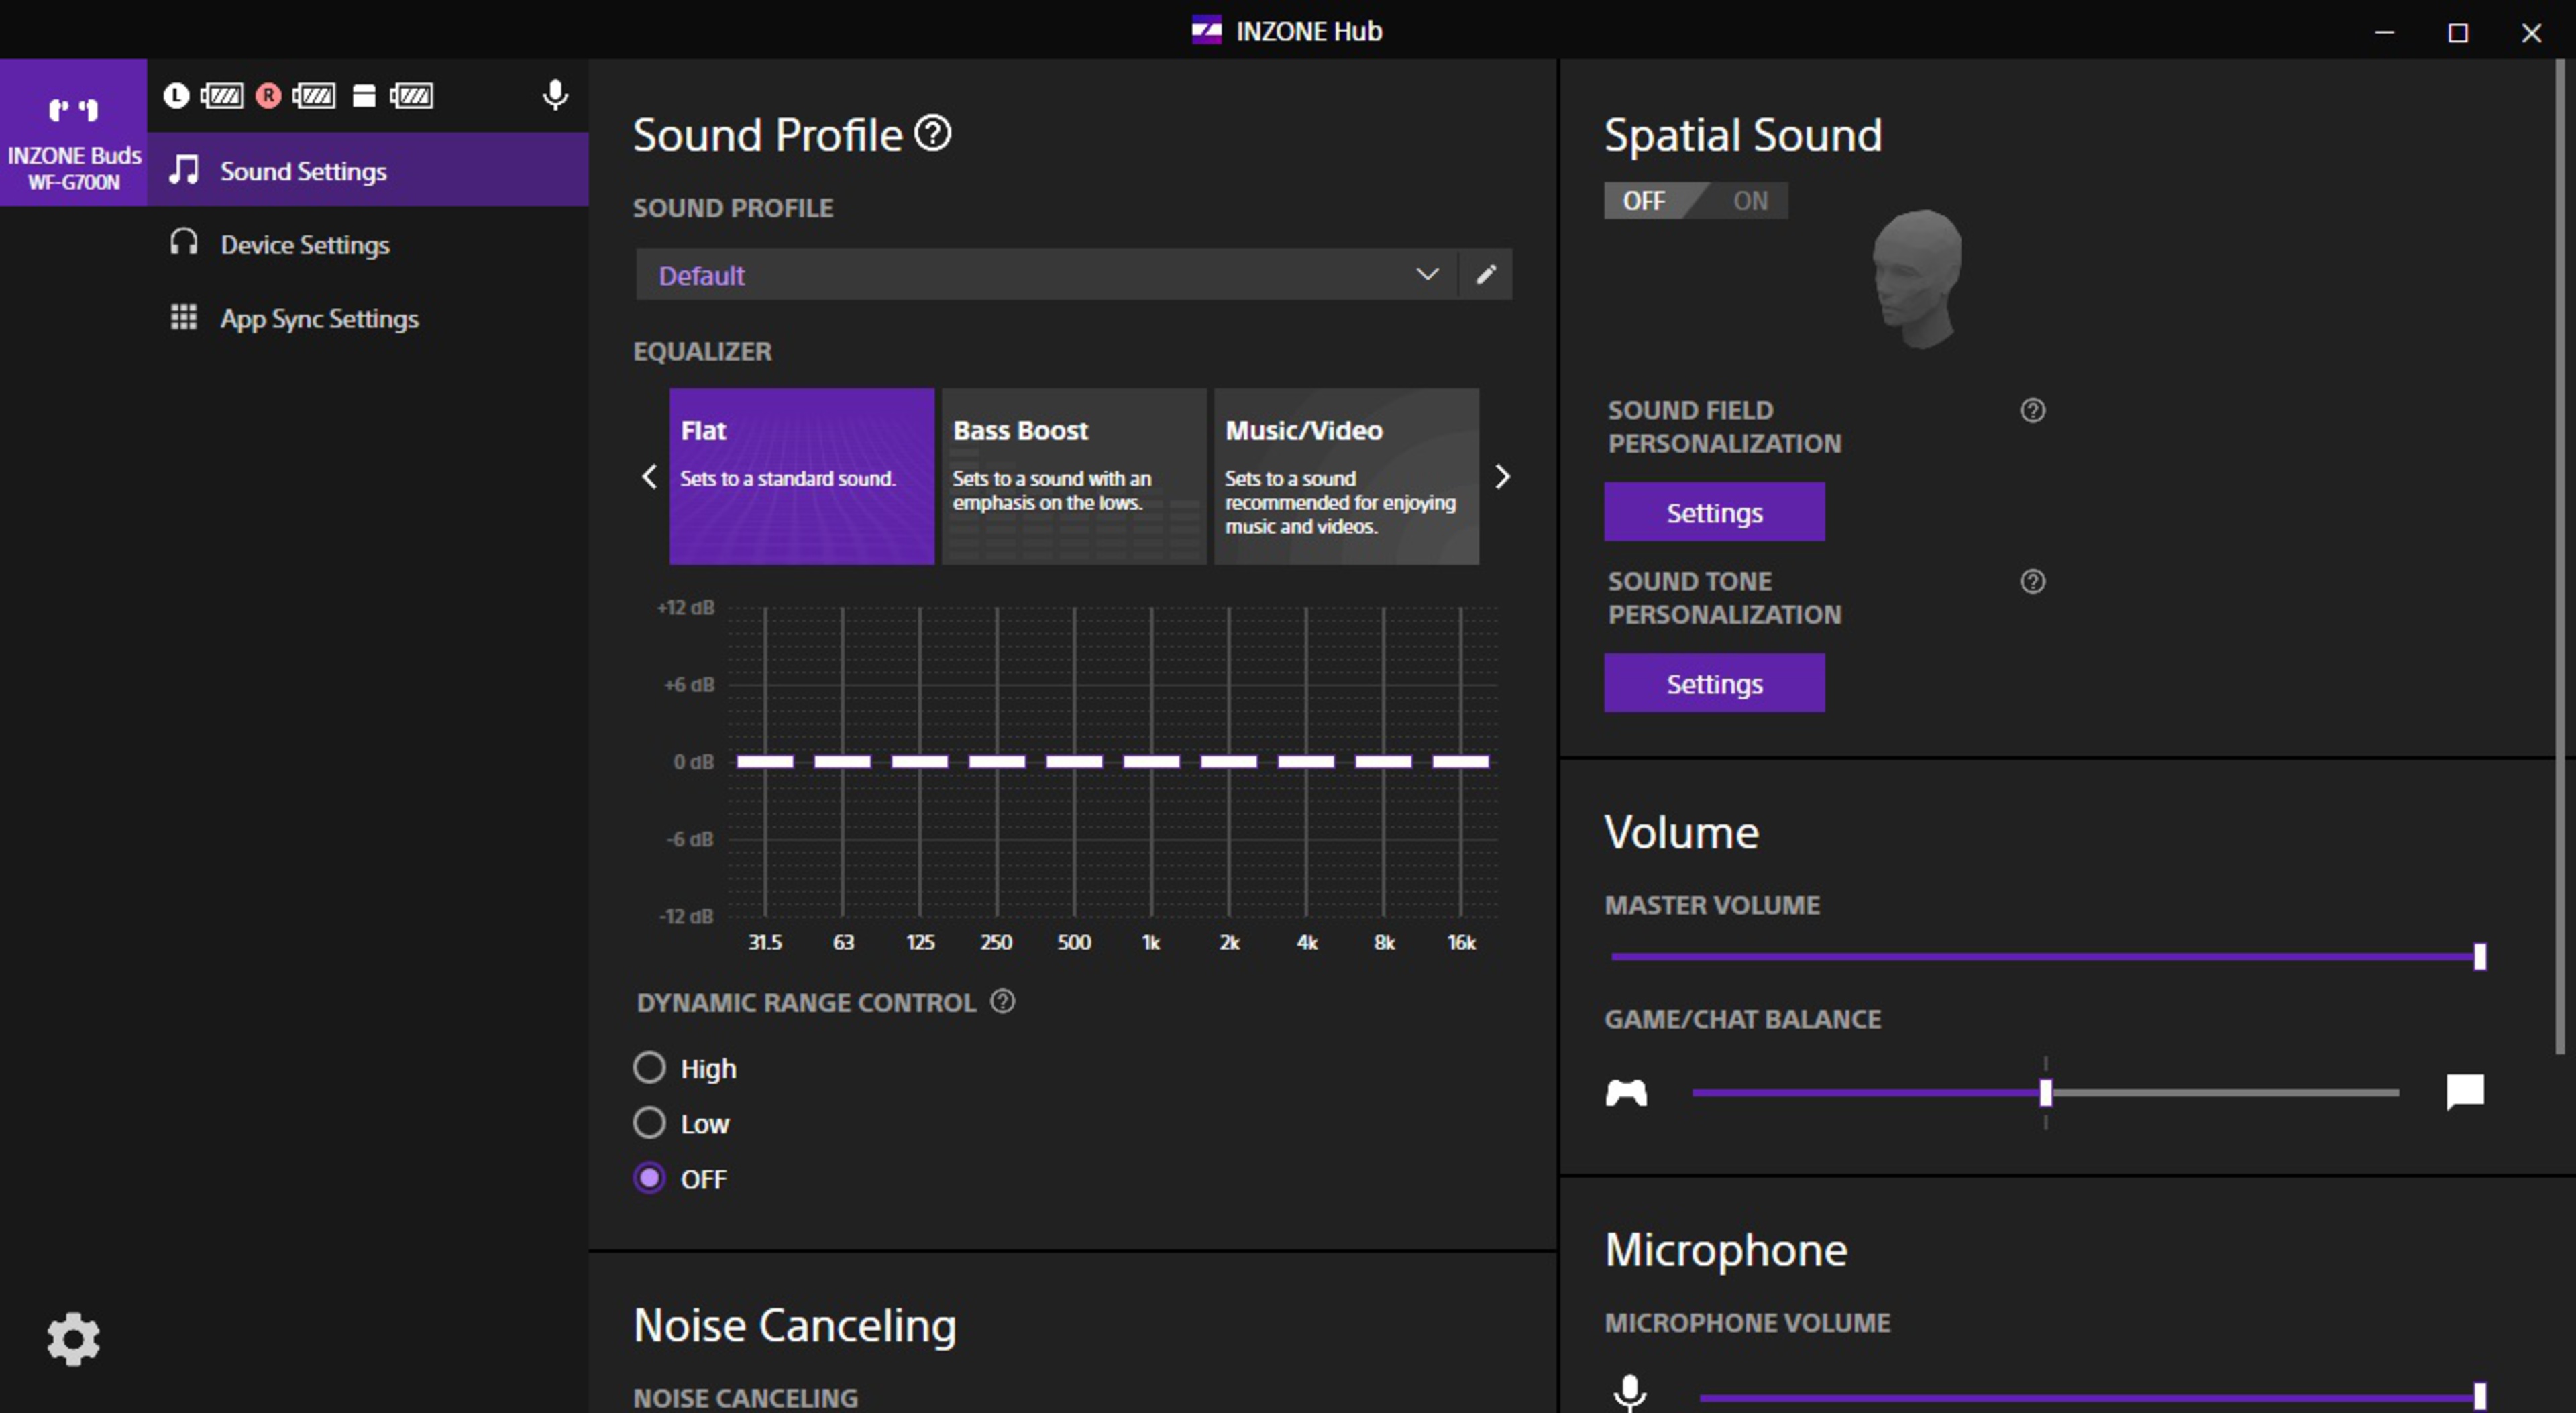Click the pencil edit profile icon
This screenshot has height=1413, width=2576.
1486,274
